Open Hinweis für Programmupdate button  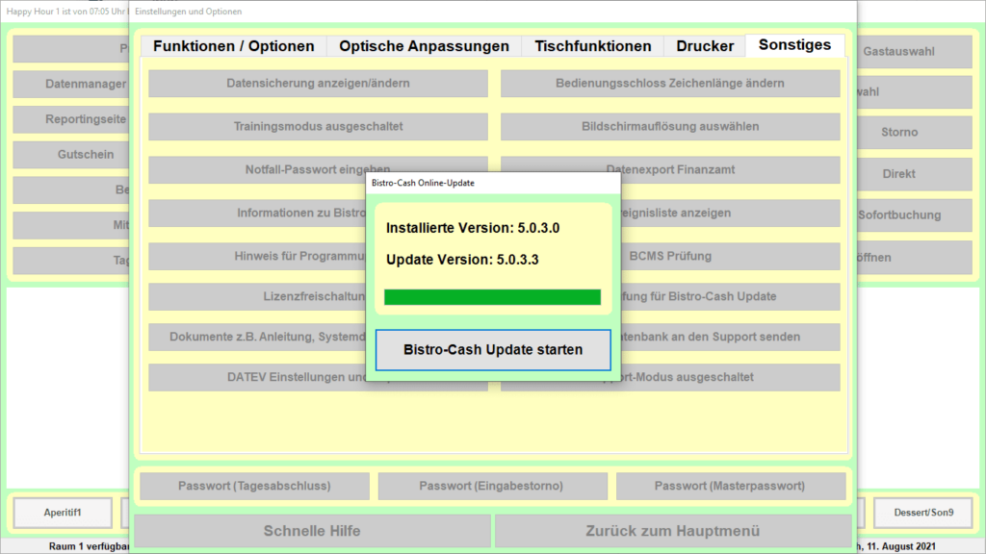click(257, 256)
